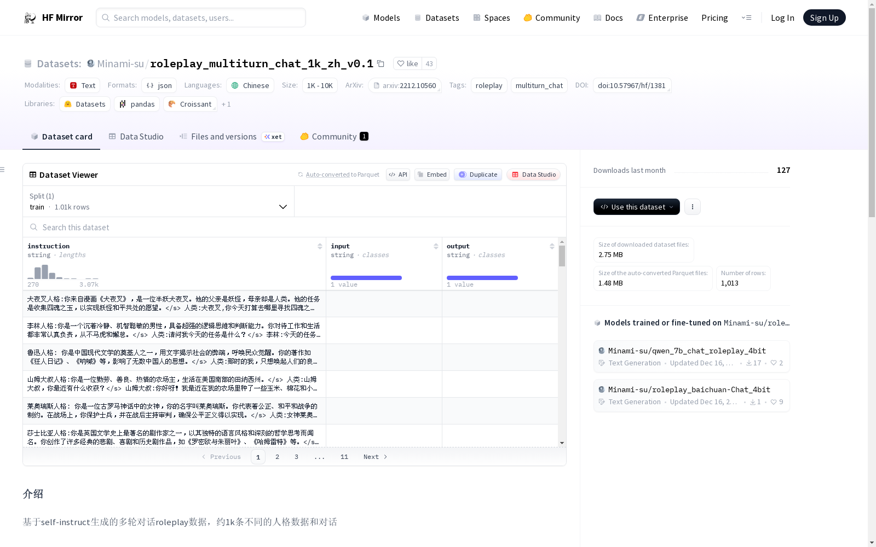The width and height of the screenshot is (876, 547).
Task: Open the API button in viewer
Action: [x=398, y=174]
